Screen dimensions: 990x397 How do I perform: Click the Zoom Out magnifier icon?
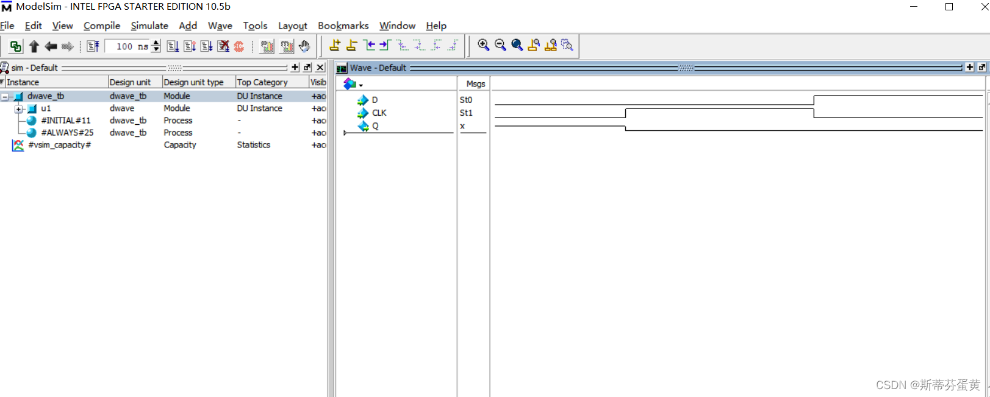click(x=500, y=45)
